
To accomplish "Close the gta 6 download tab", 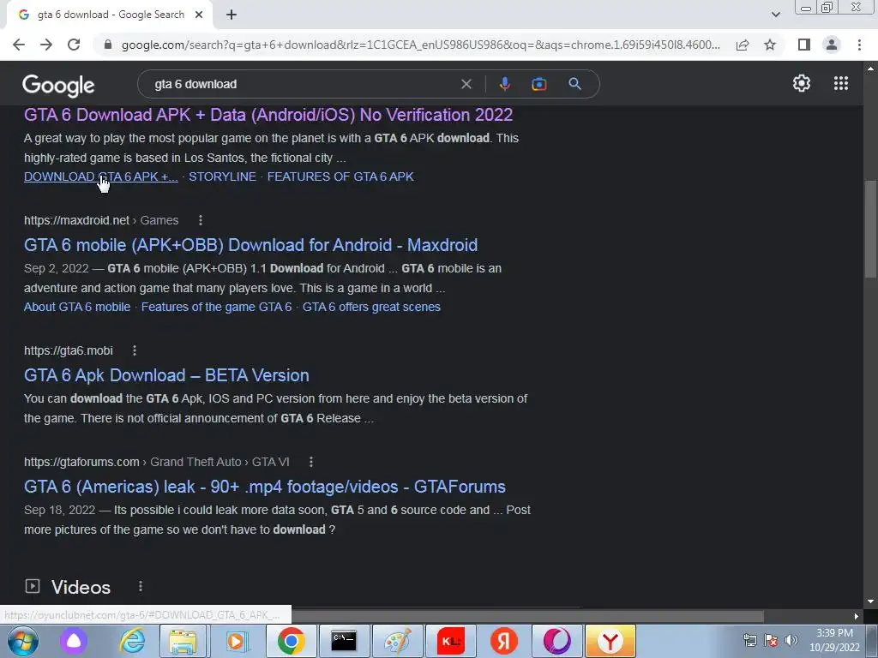I will (199, 15).
